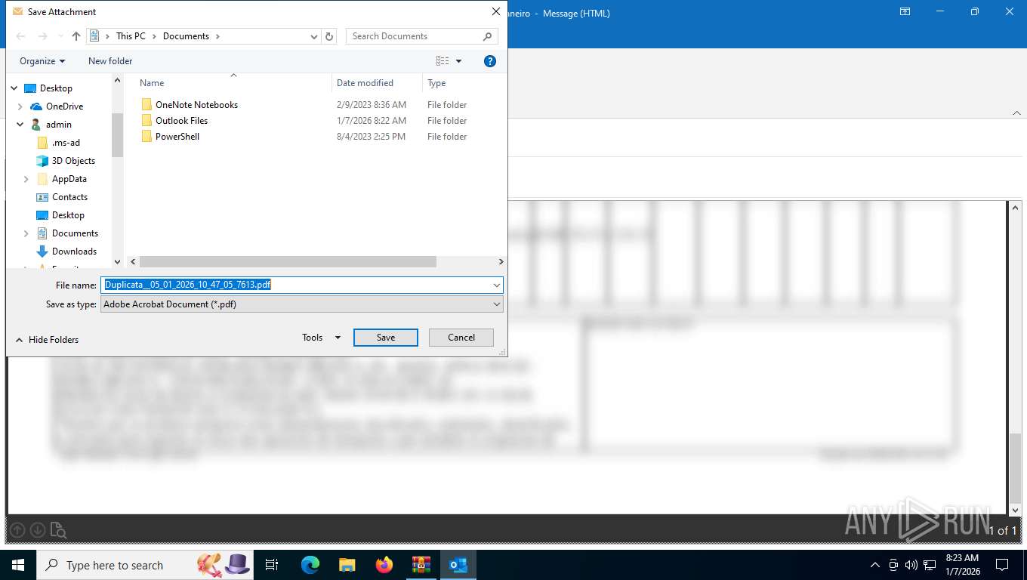Click the forward navigation arrow
This screenshot has width=1027, height=580.
[x=43, y=36]
